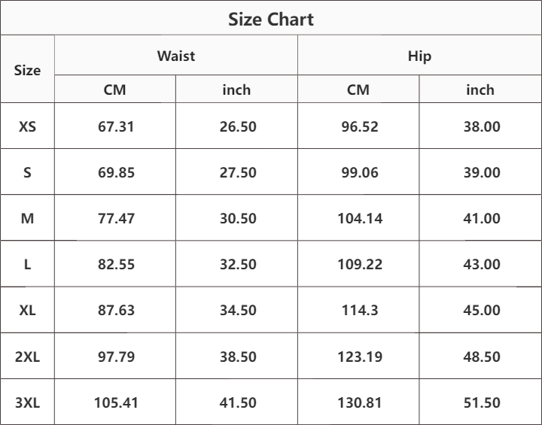Select hip value 51.50 inch
The width and height of the screenshot is (542, 425).
coord(482,402)
